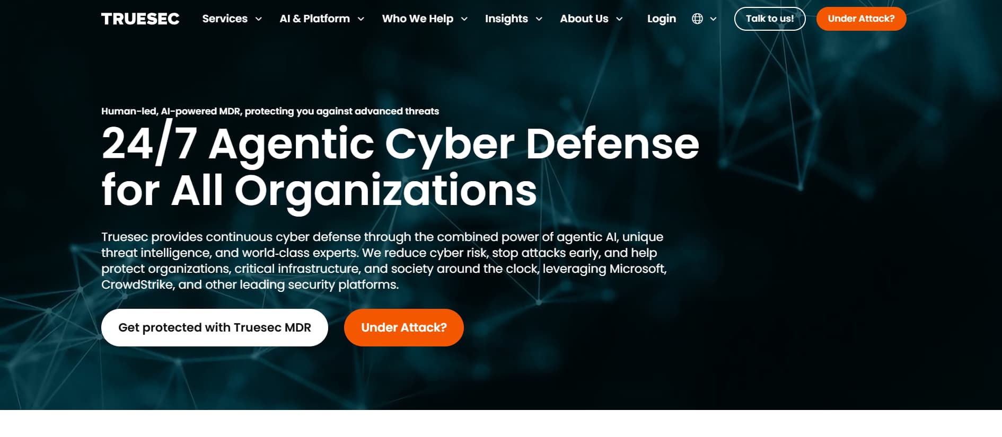
Task: Open the Services menu
Action: 225,19
